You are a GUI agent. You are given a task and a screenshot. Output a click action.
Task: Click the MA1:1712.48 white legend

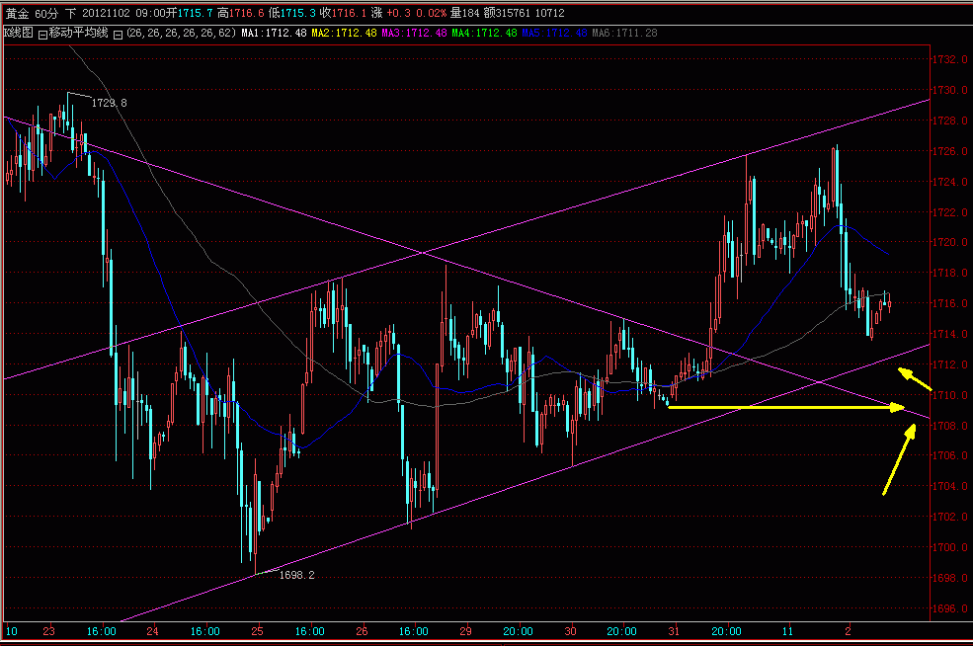[x=274, y=33]
